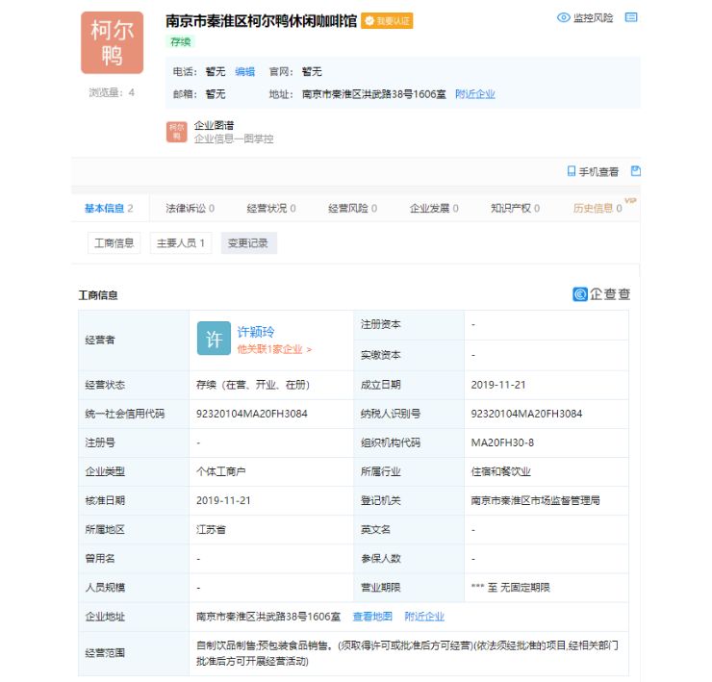Click 附近企业 link in 企业地址 row

click(424, 617)
